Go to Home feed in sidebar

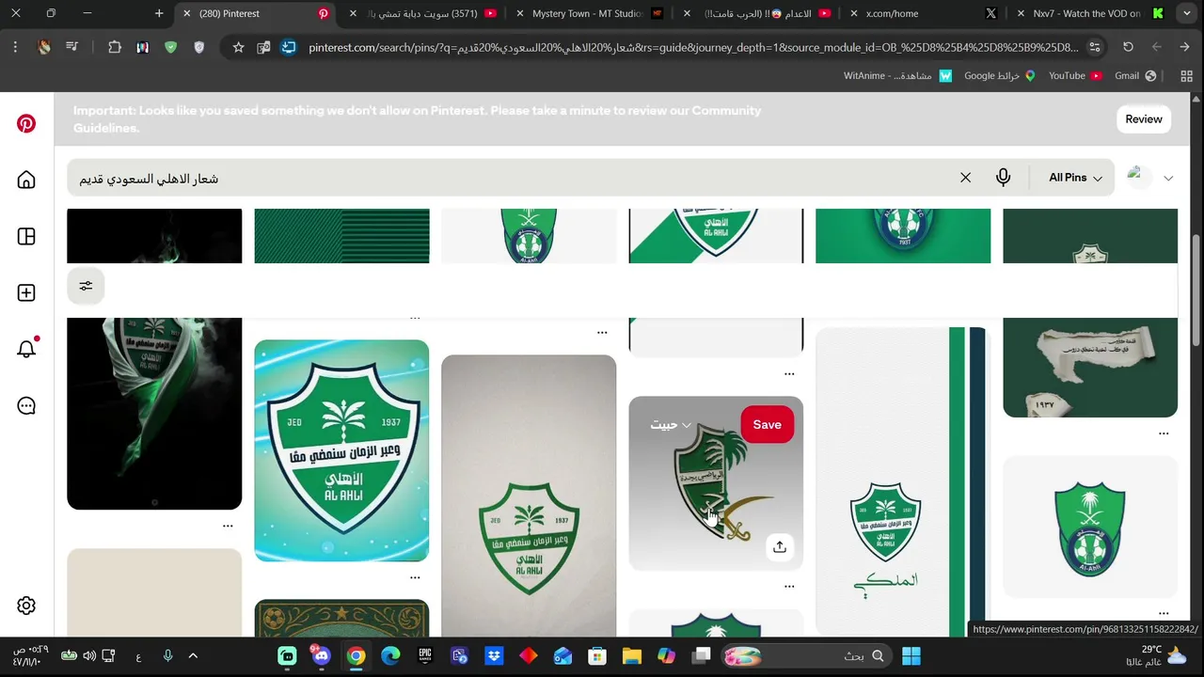click(x=26, y=180)
